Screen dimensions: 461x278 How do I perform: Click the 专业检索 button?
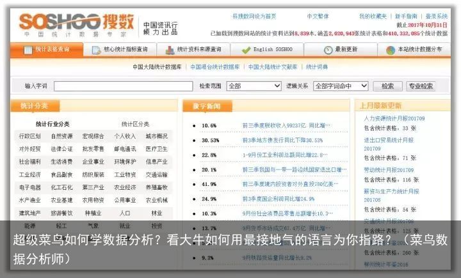(421, 86)
